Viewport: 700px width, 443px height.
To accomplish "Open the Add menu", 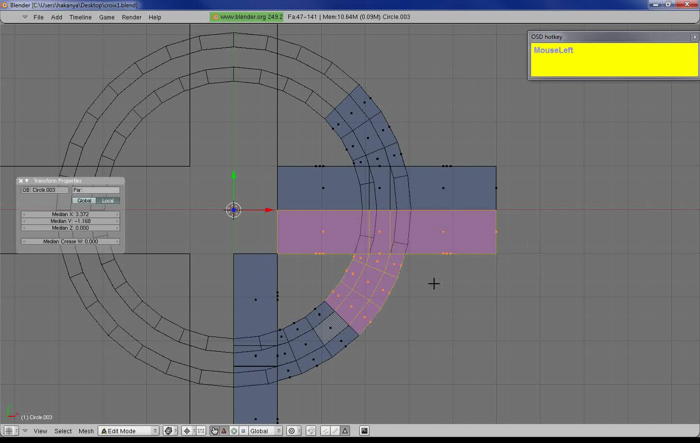I will pos(56,17).
